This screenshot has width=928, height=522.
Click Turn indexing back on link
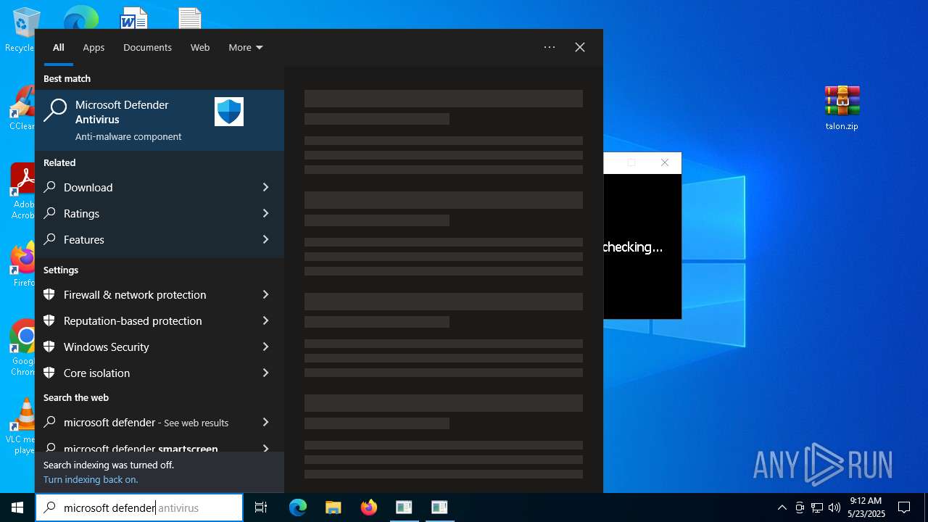tap(91, 479)
